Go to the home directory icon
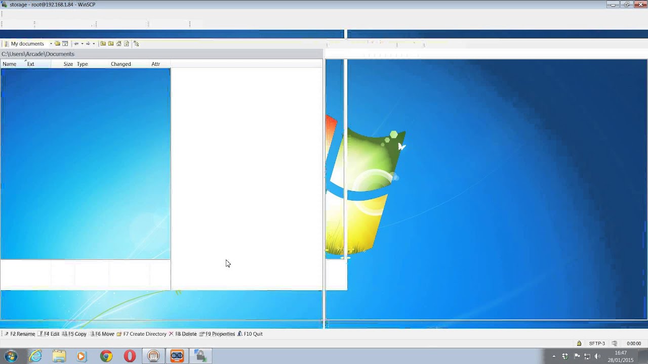The image size is (648, 364). click(x=119, y=43)
